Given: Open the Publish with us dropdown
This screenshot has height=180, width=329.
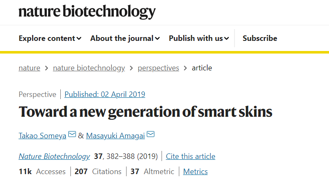Looking at the screenshot, I should (x=199, y=38).
